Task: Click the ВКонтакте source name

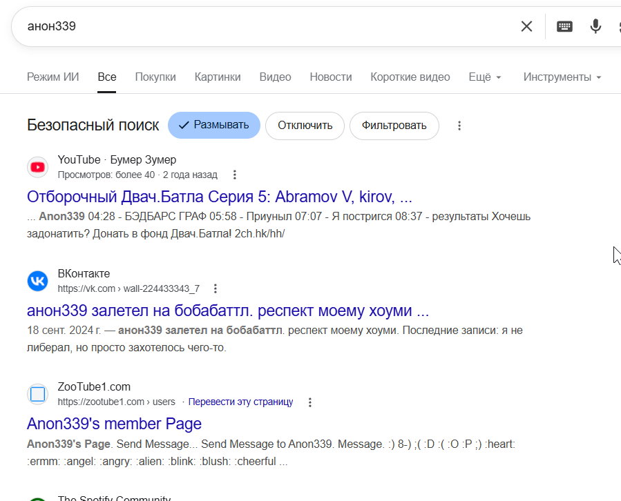Action: (84, 273)
